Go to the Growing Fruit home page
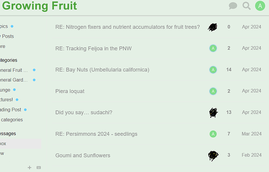This screenshot has height=172, width=269. [x=39, y=6]
